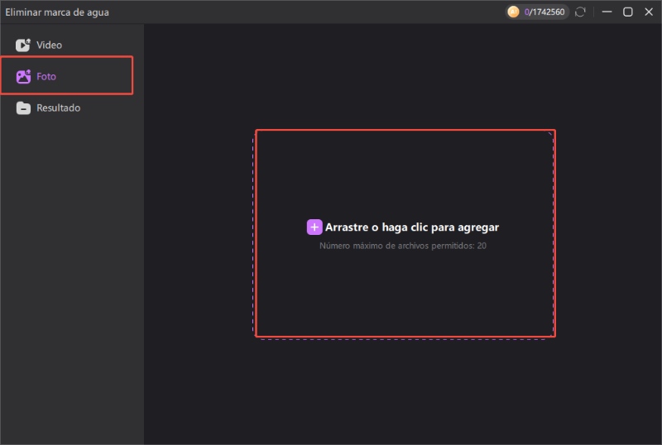Click the Video camera icon in sidebar
The height and width of the screenshot is (445, 662).
tap(23, 45)
